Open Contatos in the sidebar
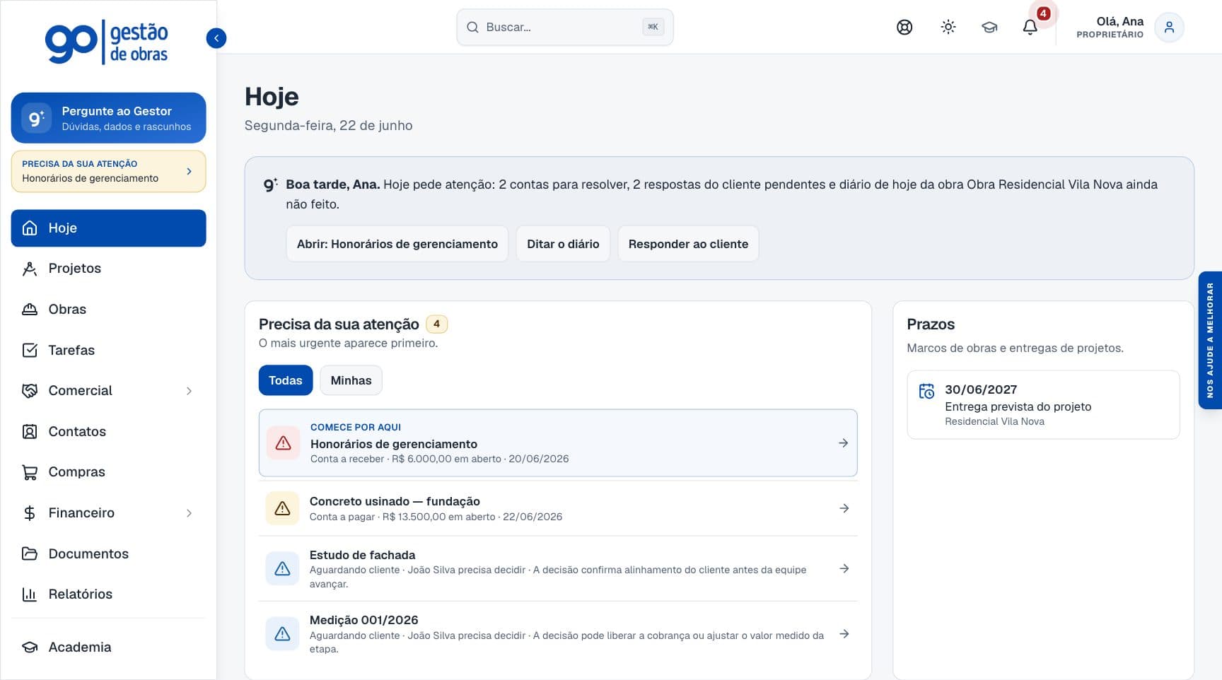The height and width of the screenshot is (680, 1222). (x=108, y=431)
